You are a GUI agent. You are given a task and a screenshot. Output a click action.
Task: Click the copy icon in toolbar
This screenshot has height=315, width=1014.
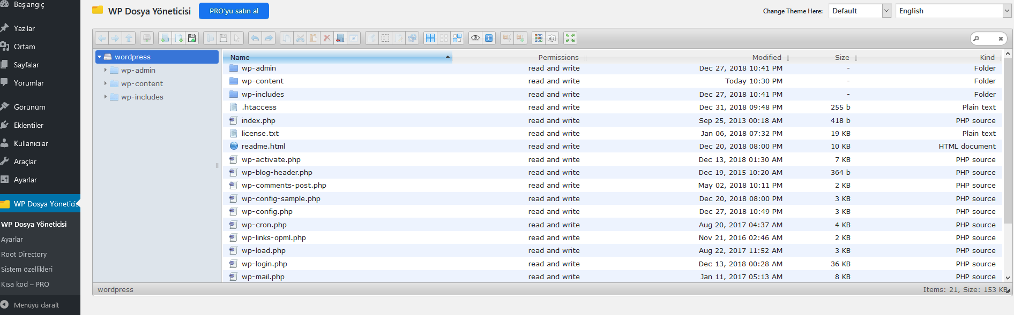287,38
